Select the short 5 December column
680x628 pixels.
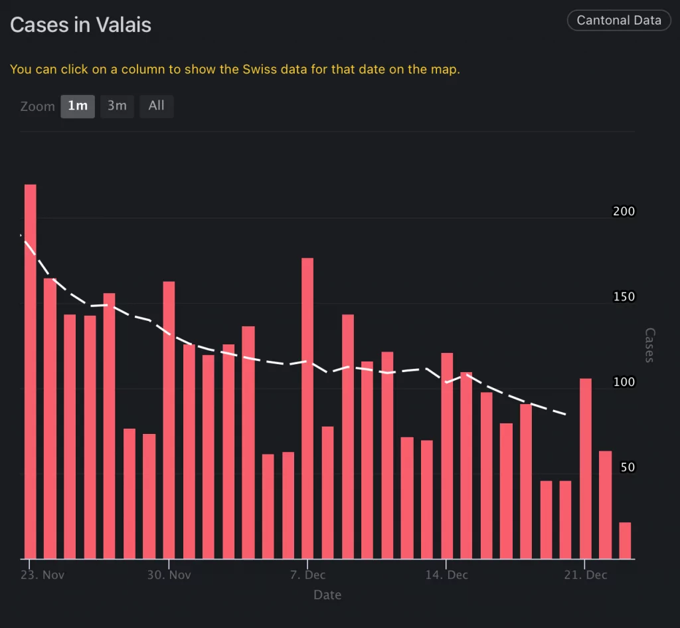[268, 506]
